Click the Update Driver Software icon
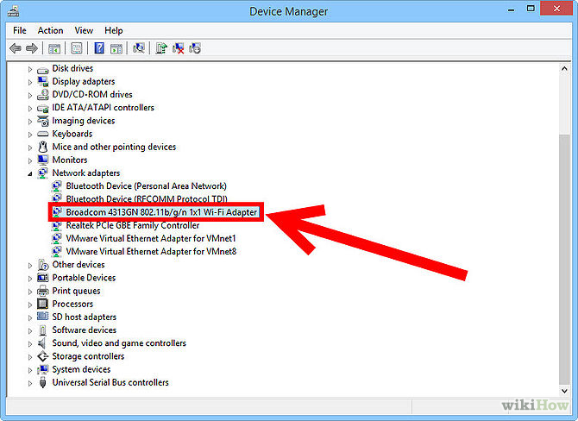Image resolution: width=578 pixels, height=421 pixels. click(161, 48)
